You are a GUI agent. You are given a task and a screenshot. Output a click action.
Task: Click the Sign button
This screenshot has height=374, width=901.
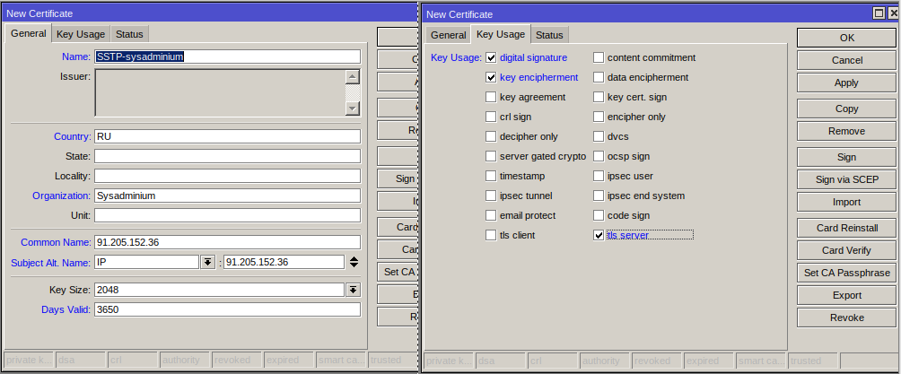tap(846, 157)
